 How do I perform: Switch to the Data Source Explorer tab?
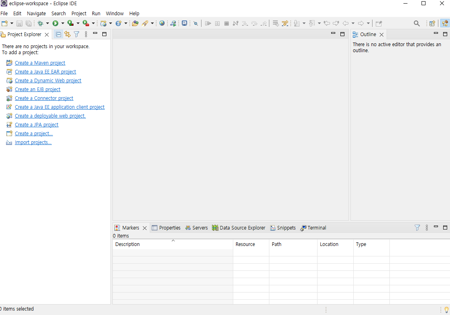point(238,228)
